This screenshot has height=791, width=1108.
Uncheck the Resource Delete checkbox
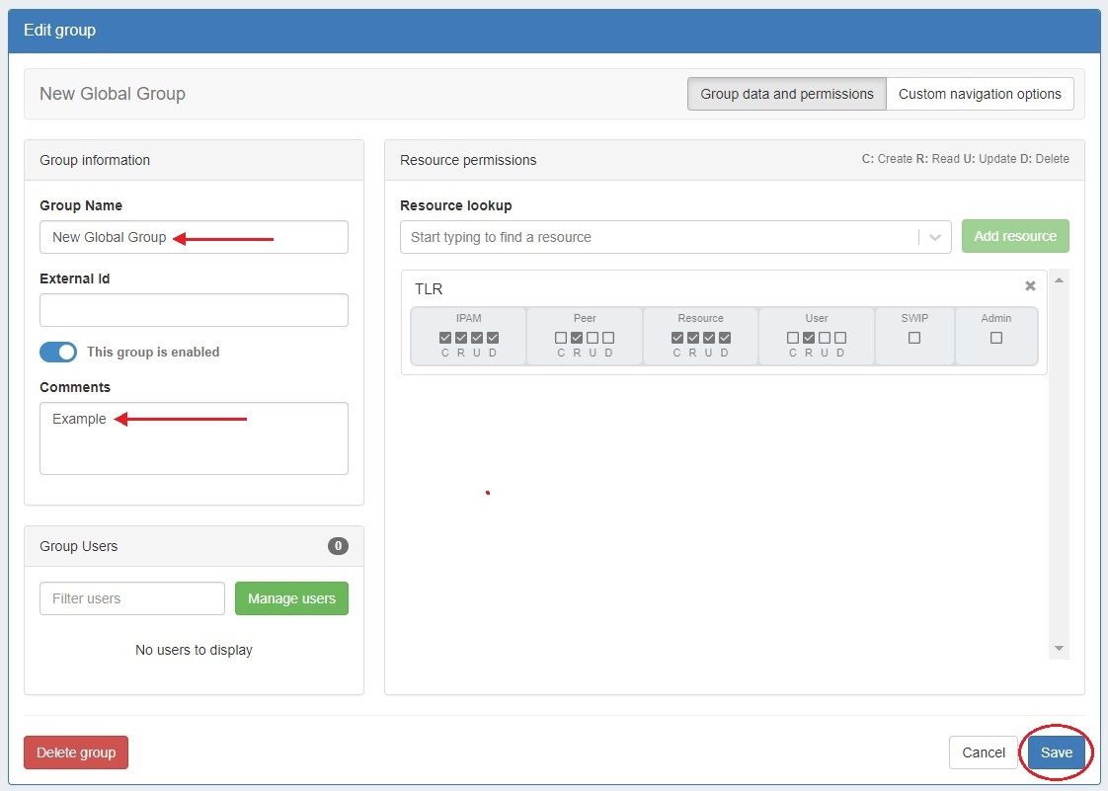725,338
